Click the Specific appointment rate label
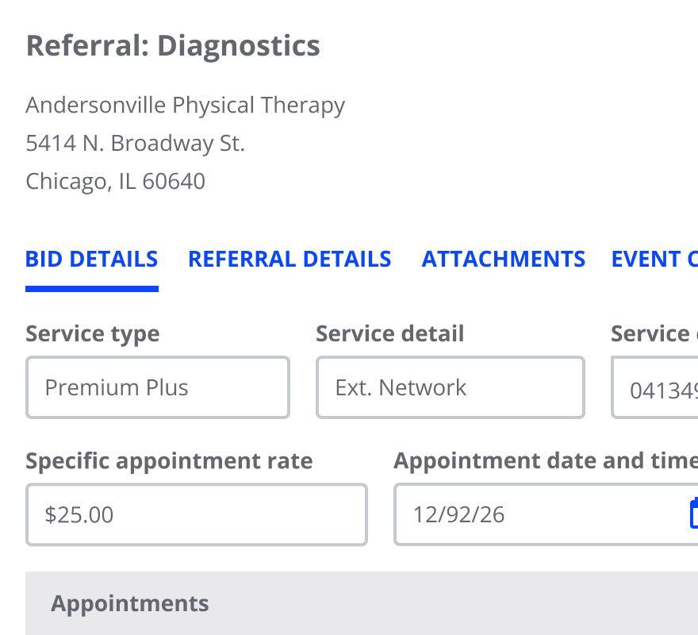 pyautogui.click(x=169, y=460)
